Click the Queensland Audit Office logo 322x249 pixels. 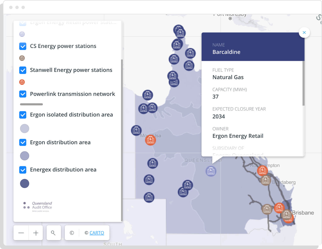(38, 206)
